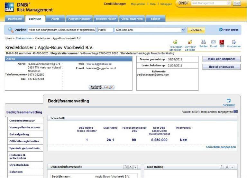
Task: Go to the Account Manager tab
Action: pyautogui.click(x=79, y=19)
